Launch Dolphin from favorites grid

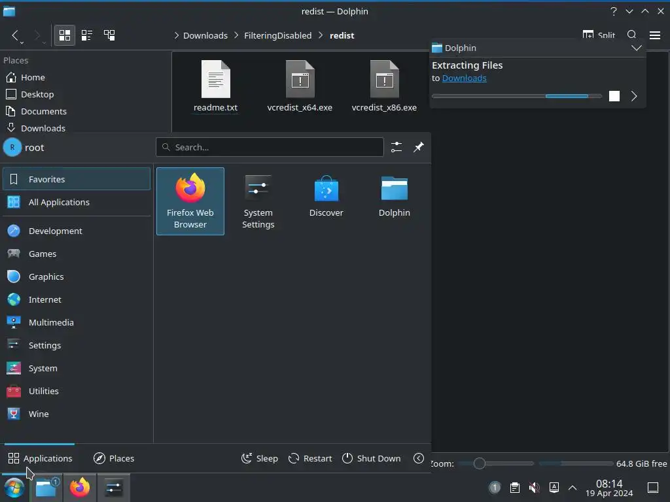coord(394,201)
